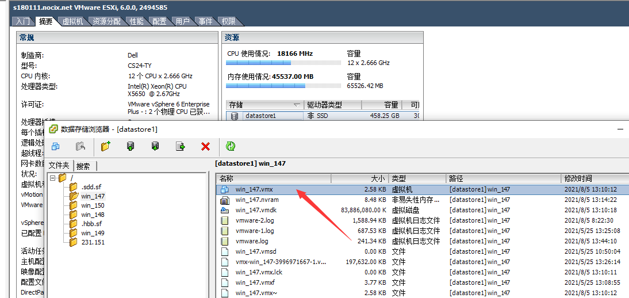
Task: Switch to the 权限 tab
Action: coord(228,22)
